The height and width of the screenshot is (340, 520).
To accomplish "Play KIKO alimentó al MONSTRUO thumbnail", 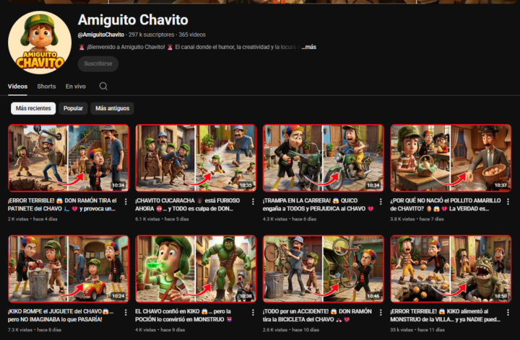I will [451, 269].
